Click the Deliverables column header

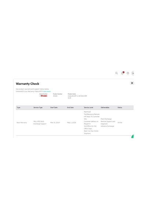point(105,107)
